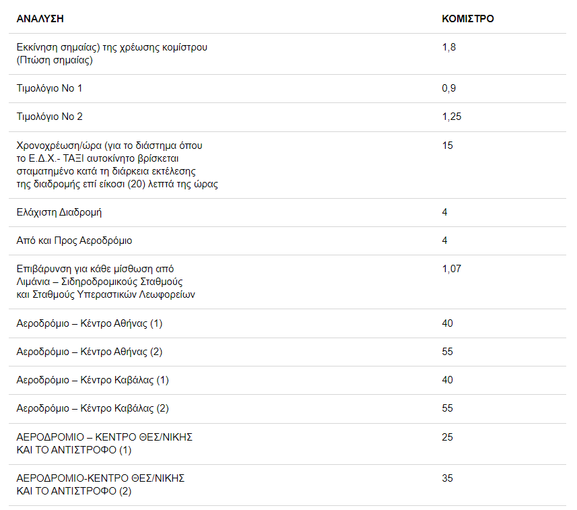The image size is (577, 510).
Task: Click the fare value 0,9
Action: click(x=449, y=88)
